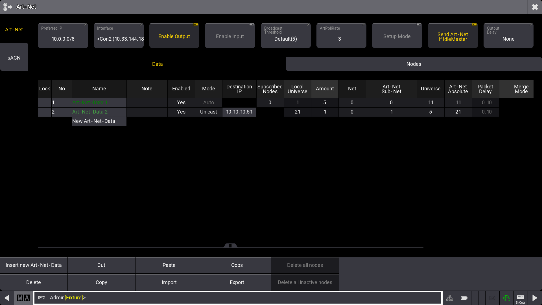This screenshot has width=542, height=305.
Task: Switch to the sACN side tab
Action: 14,58
